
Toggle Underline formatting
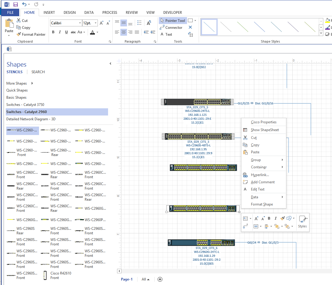[66, 32]
